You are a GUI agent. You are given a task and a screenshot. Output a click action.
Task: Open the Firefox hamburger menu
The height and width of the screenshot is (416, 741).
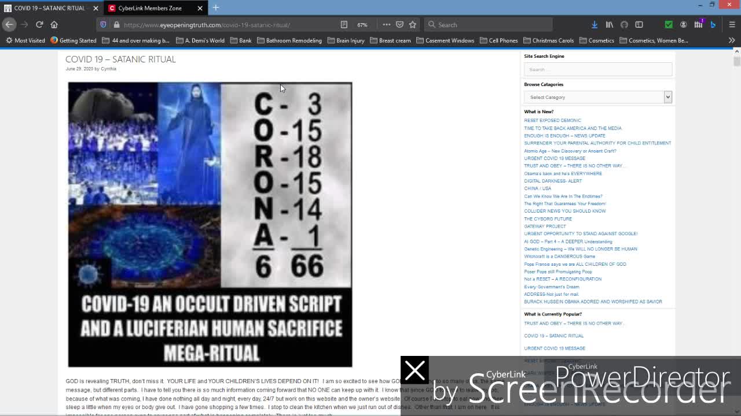(x=732, y=24)
